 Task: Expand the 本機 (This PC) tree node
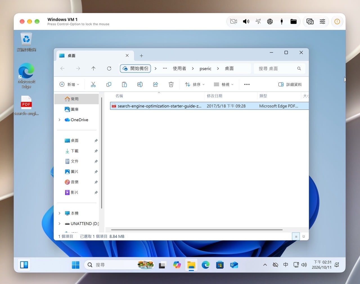click(59, 213)
